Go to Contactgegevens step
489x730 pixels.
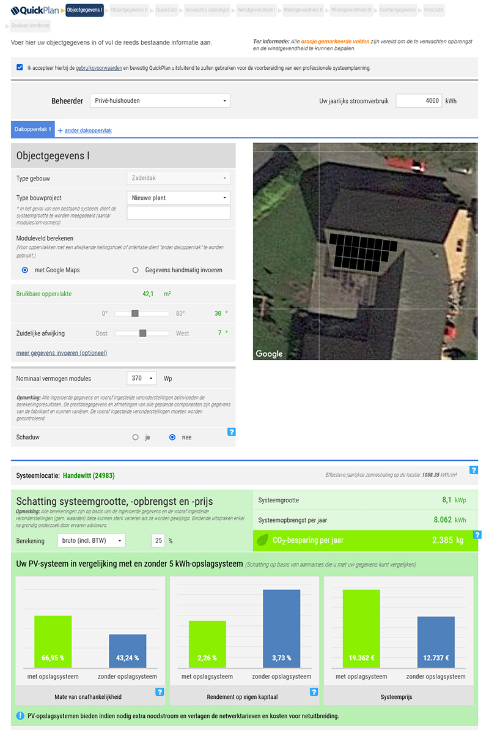(x=398, y=10)
